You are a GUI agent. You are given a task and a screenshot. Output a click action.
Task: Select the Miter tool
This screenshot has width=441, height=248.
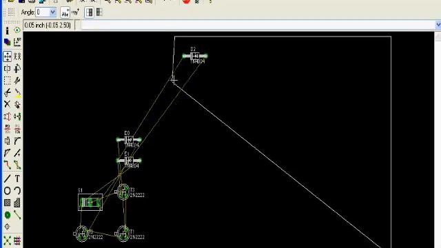click(x=17, y=141)
